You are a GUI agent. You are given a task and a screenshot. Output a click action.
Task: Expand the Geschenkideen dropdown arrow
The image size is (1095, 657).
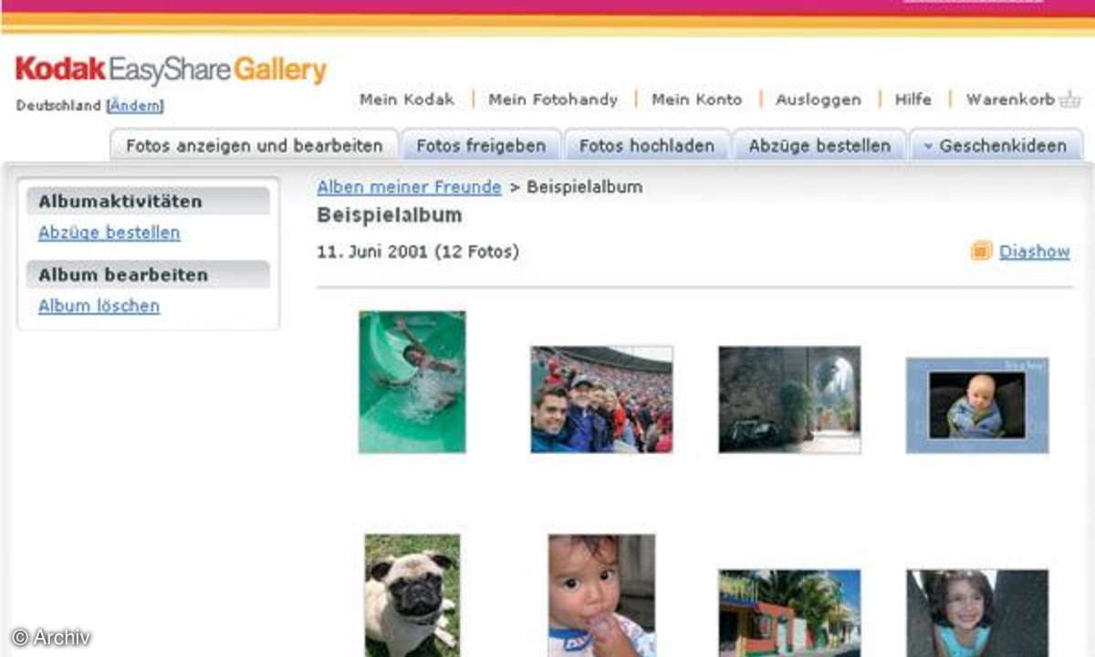[x=928, y=147]
